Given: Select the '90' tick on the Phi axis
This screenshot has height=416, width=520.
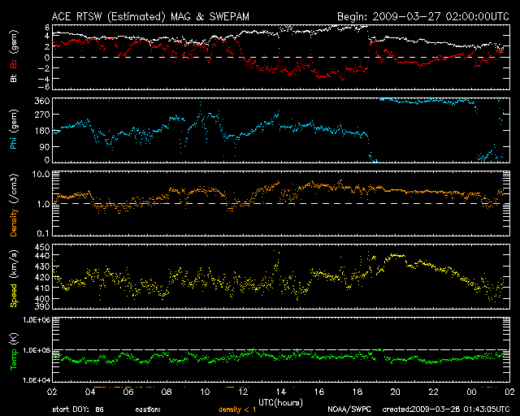Looking at the screenshot, I should click(x=45, y=146).
